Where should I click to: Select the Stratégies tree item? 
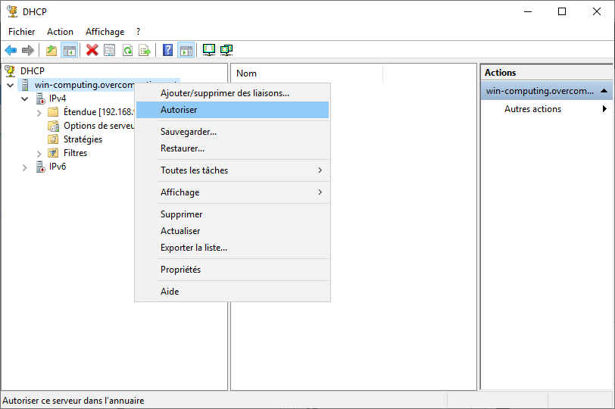coord(83,139)
